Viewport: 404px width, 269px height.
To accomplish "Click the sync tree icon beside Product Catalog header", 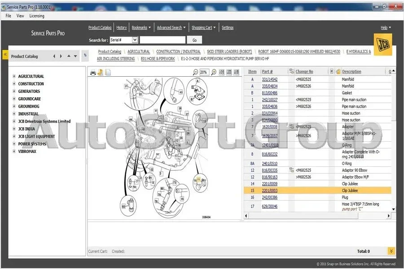I will click(85, 55).
